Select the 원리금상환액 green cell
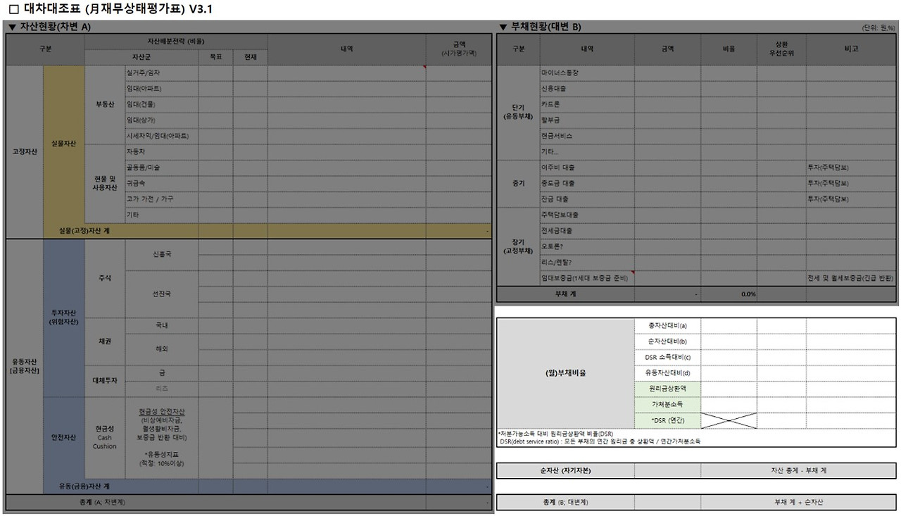 [x=667, y=389]
